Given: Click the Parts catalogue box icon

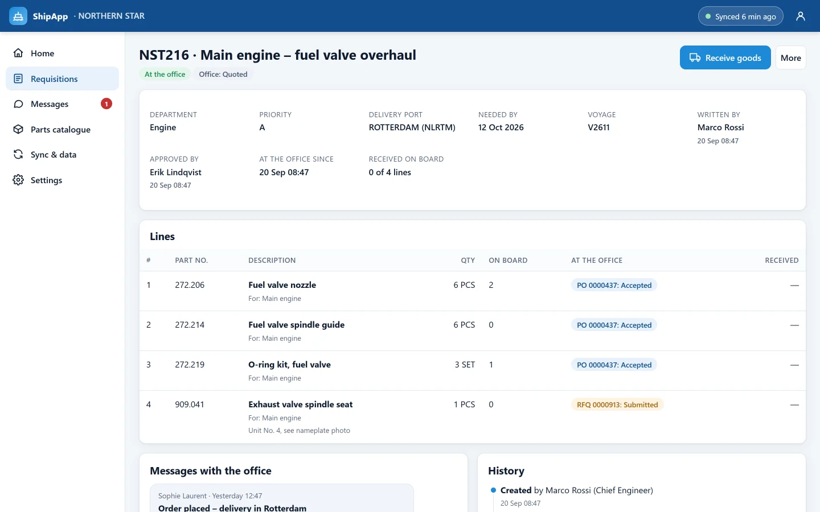Looking at the screenshot, I should (18, 129).
